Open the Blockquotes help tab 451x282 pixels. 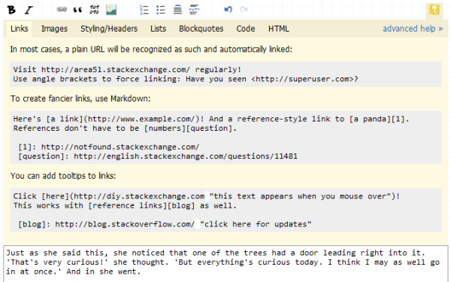pos(201,29)
